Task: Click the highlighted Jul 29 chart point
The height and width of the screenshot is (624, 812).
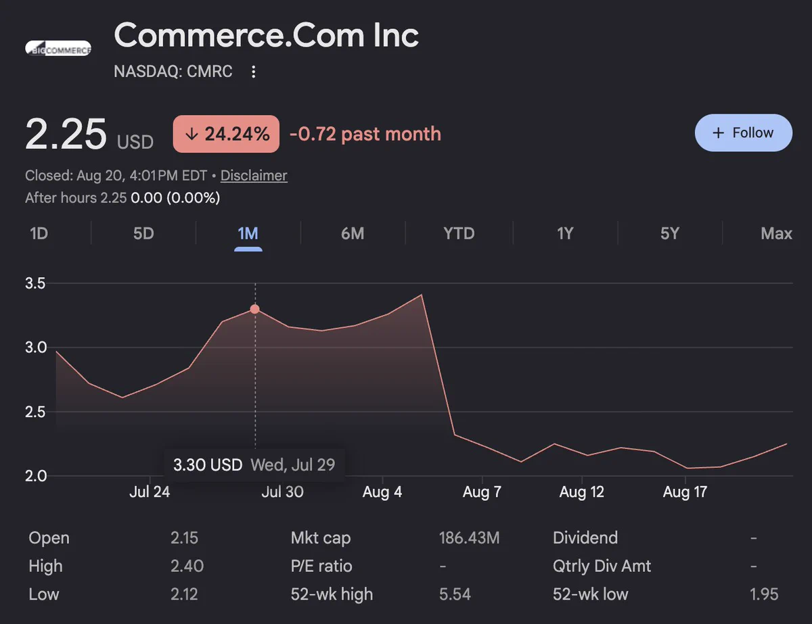Action: [254, 309]
